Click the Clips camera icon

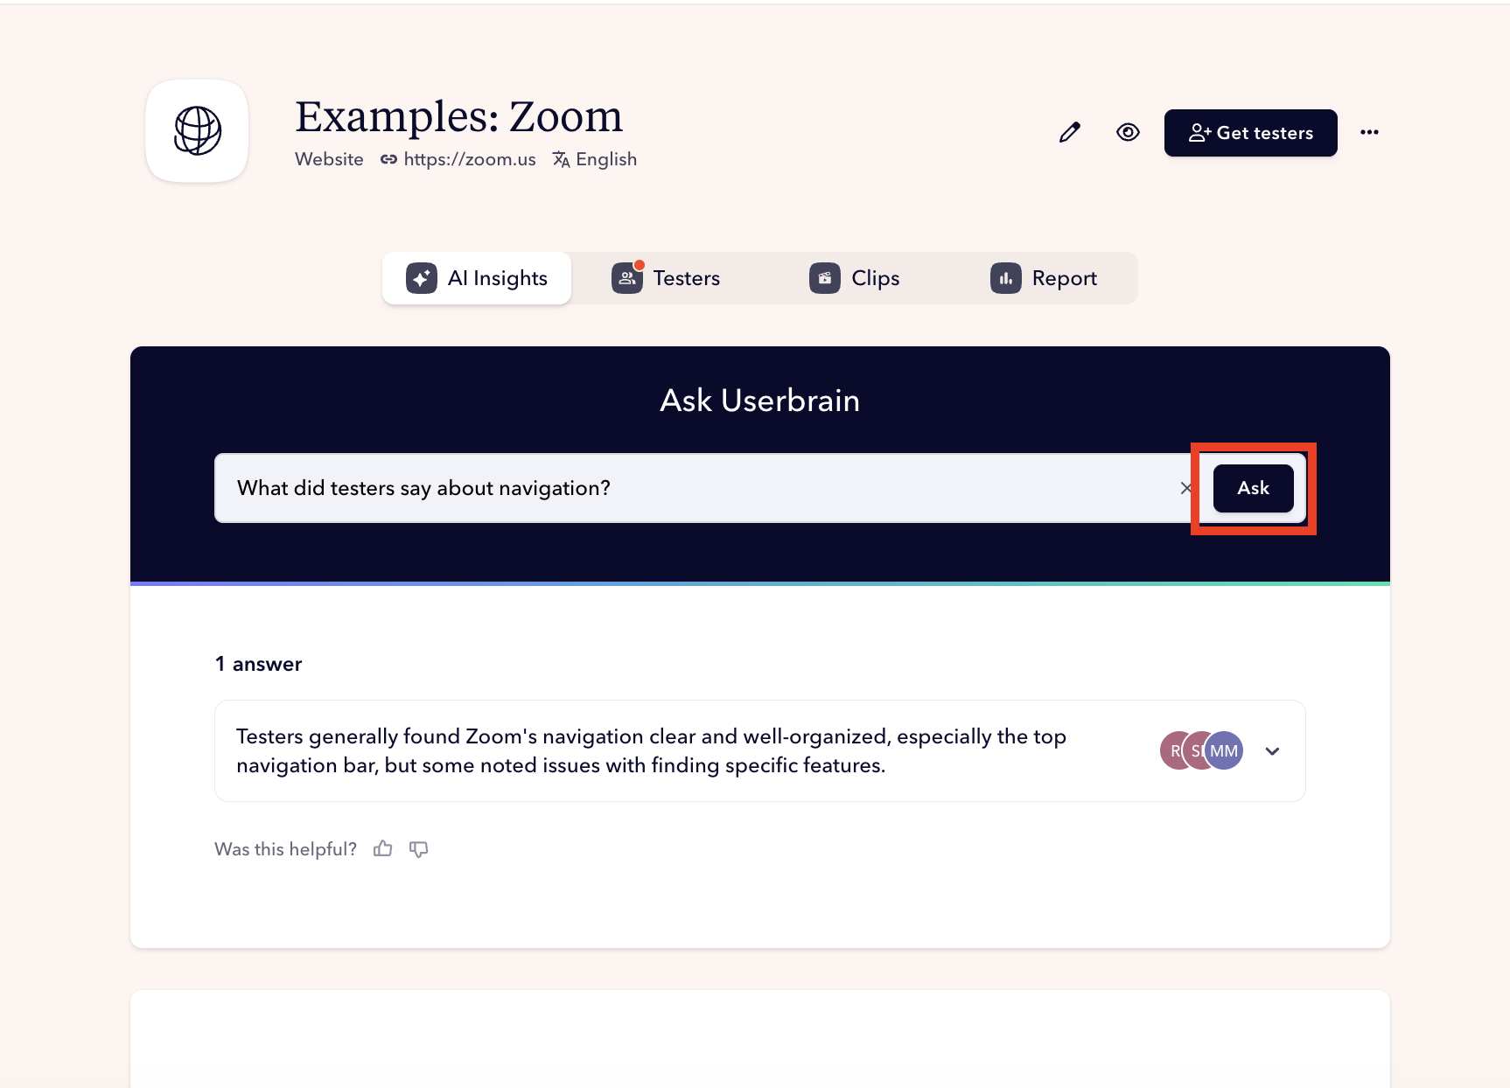[824, 277]
